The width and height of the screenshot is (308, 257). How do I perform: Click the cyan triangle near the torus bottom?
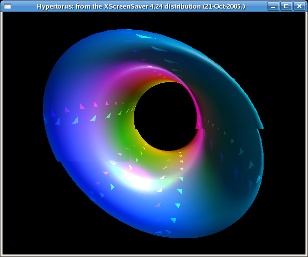click(x=173, y=220)
